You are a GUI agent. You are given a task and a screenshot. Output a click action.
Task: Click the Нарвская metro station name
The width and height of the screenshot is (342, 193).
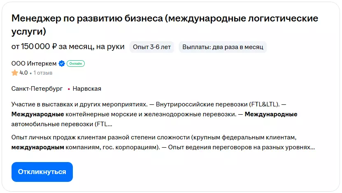point(87,89)
